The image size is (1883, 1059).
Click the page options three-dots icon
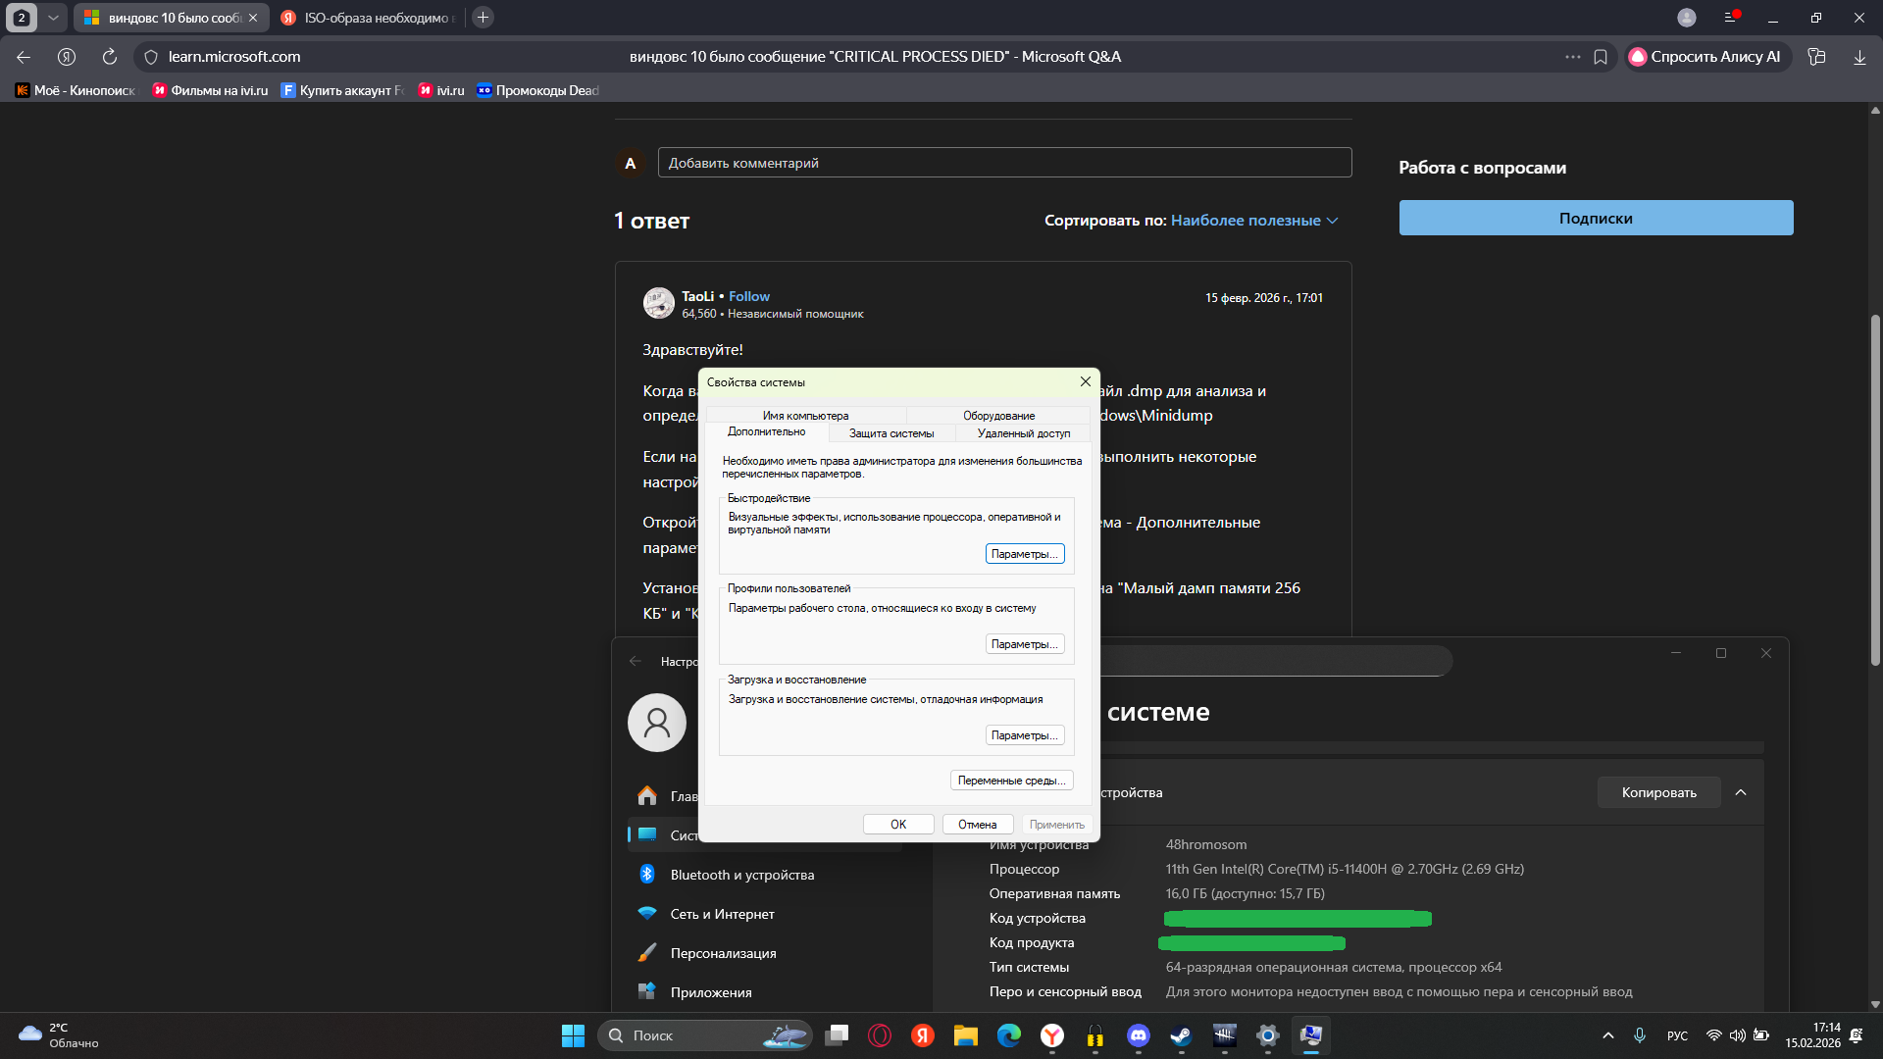[x=1573, y=57]
